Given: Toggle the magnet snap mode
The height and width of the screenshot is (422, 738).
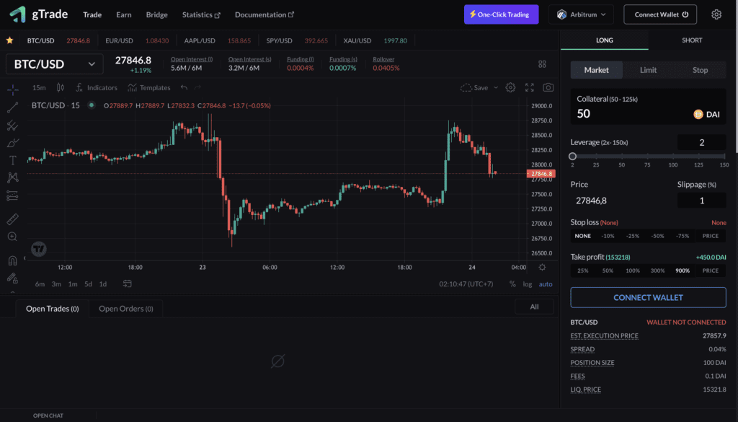Looking at the screenshot, I should pos(13,260).
